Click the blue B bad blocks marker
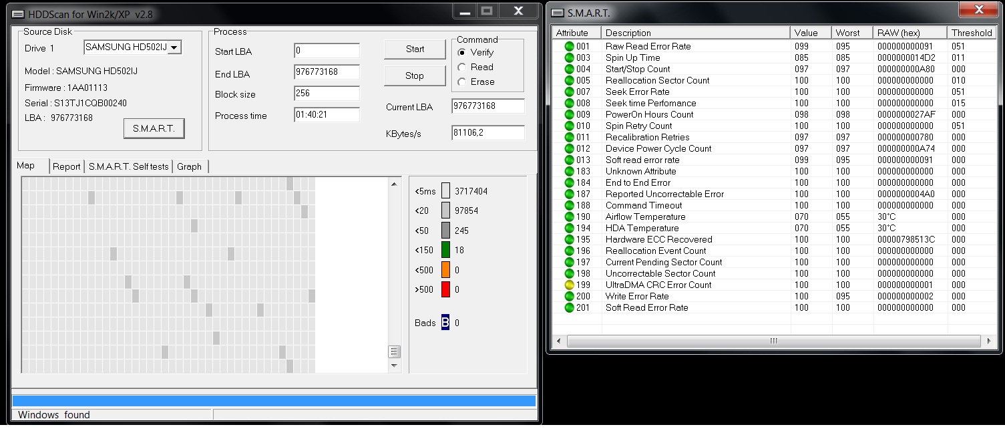This screenshot has height=433, width=1005. 445,323
